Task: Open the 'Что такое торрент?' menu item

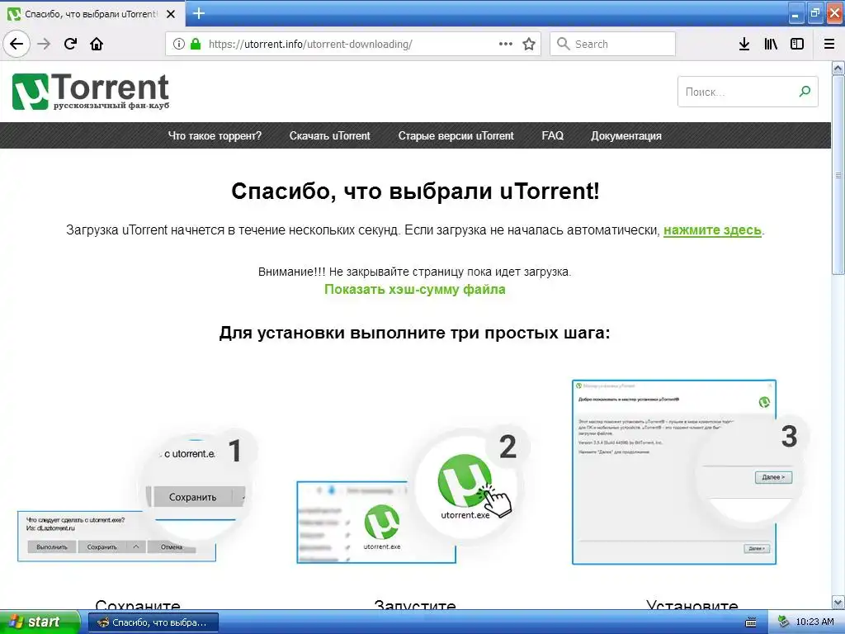Action: click(215, 136)
